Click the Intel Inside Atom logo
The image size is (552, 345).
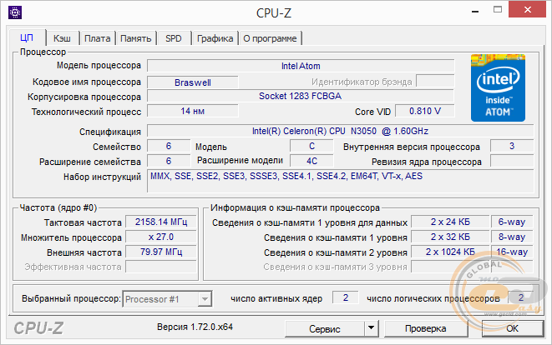point(498,87)
